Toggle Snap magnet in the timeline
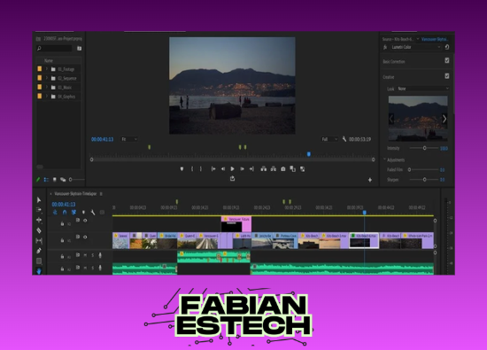 tap(65, 213)
